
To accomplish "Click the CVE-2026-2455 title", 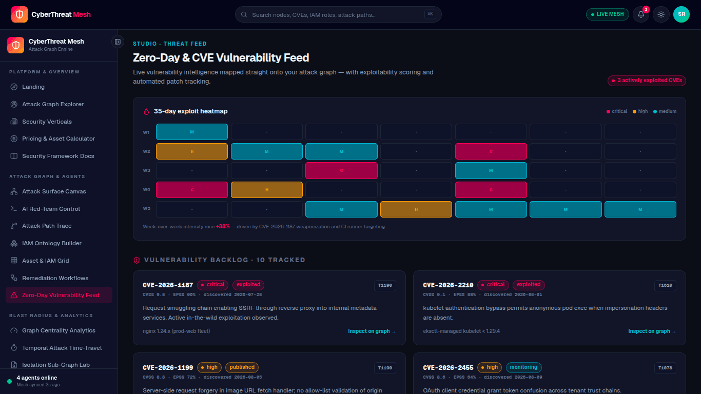I will (448, 367).
